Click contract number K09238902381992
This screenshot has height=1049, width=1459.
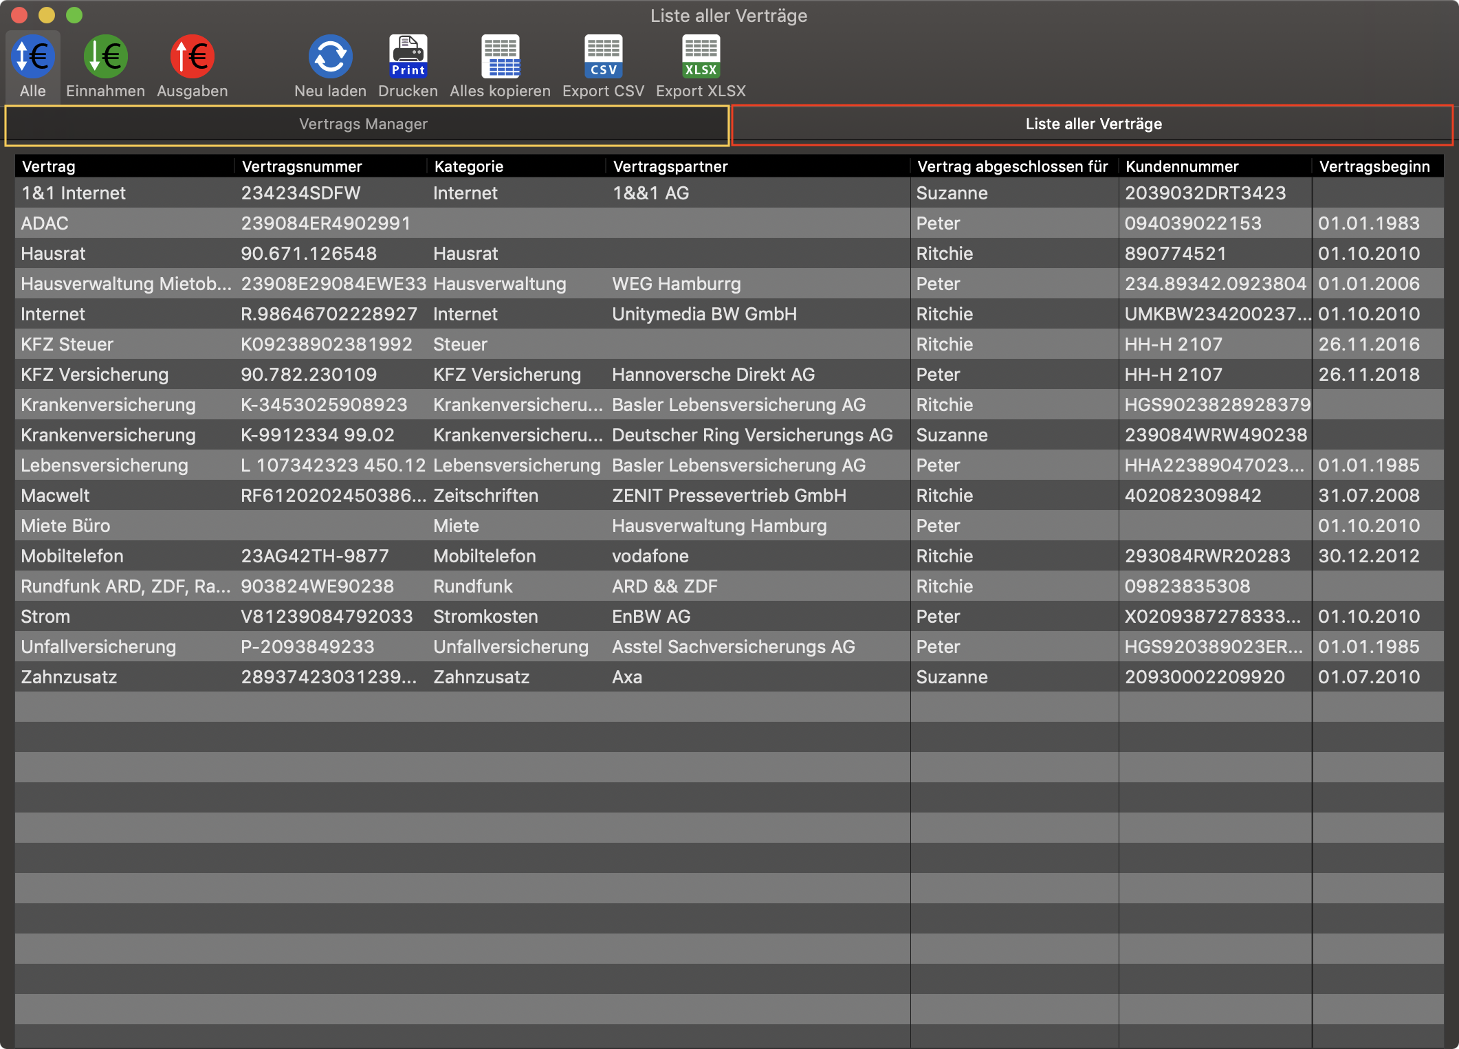[327, 344]
